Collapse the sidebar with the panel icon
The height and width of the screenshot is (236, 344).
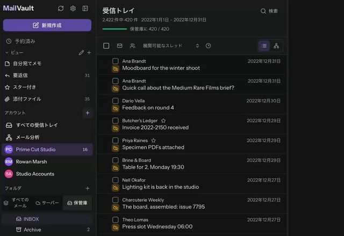pyautogui.click(x=85, y=9)
